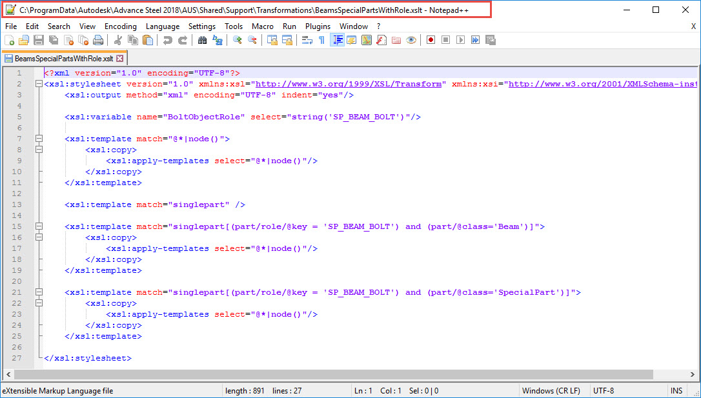Launch Monitoring (tail) with the eye icon
Image resolution: width=701 pixels, height=398 pixels.
[411, 39]
